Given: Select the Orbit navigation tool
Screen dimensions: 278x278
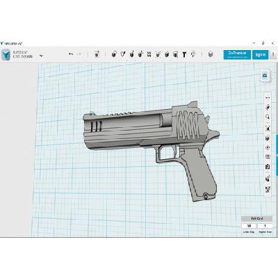Looking at the screenshot, I should pyautogui.click(x=268, y=107).
